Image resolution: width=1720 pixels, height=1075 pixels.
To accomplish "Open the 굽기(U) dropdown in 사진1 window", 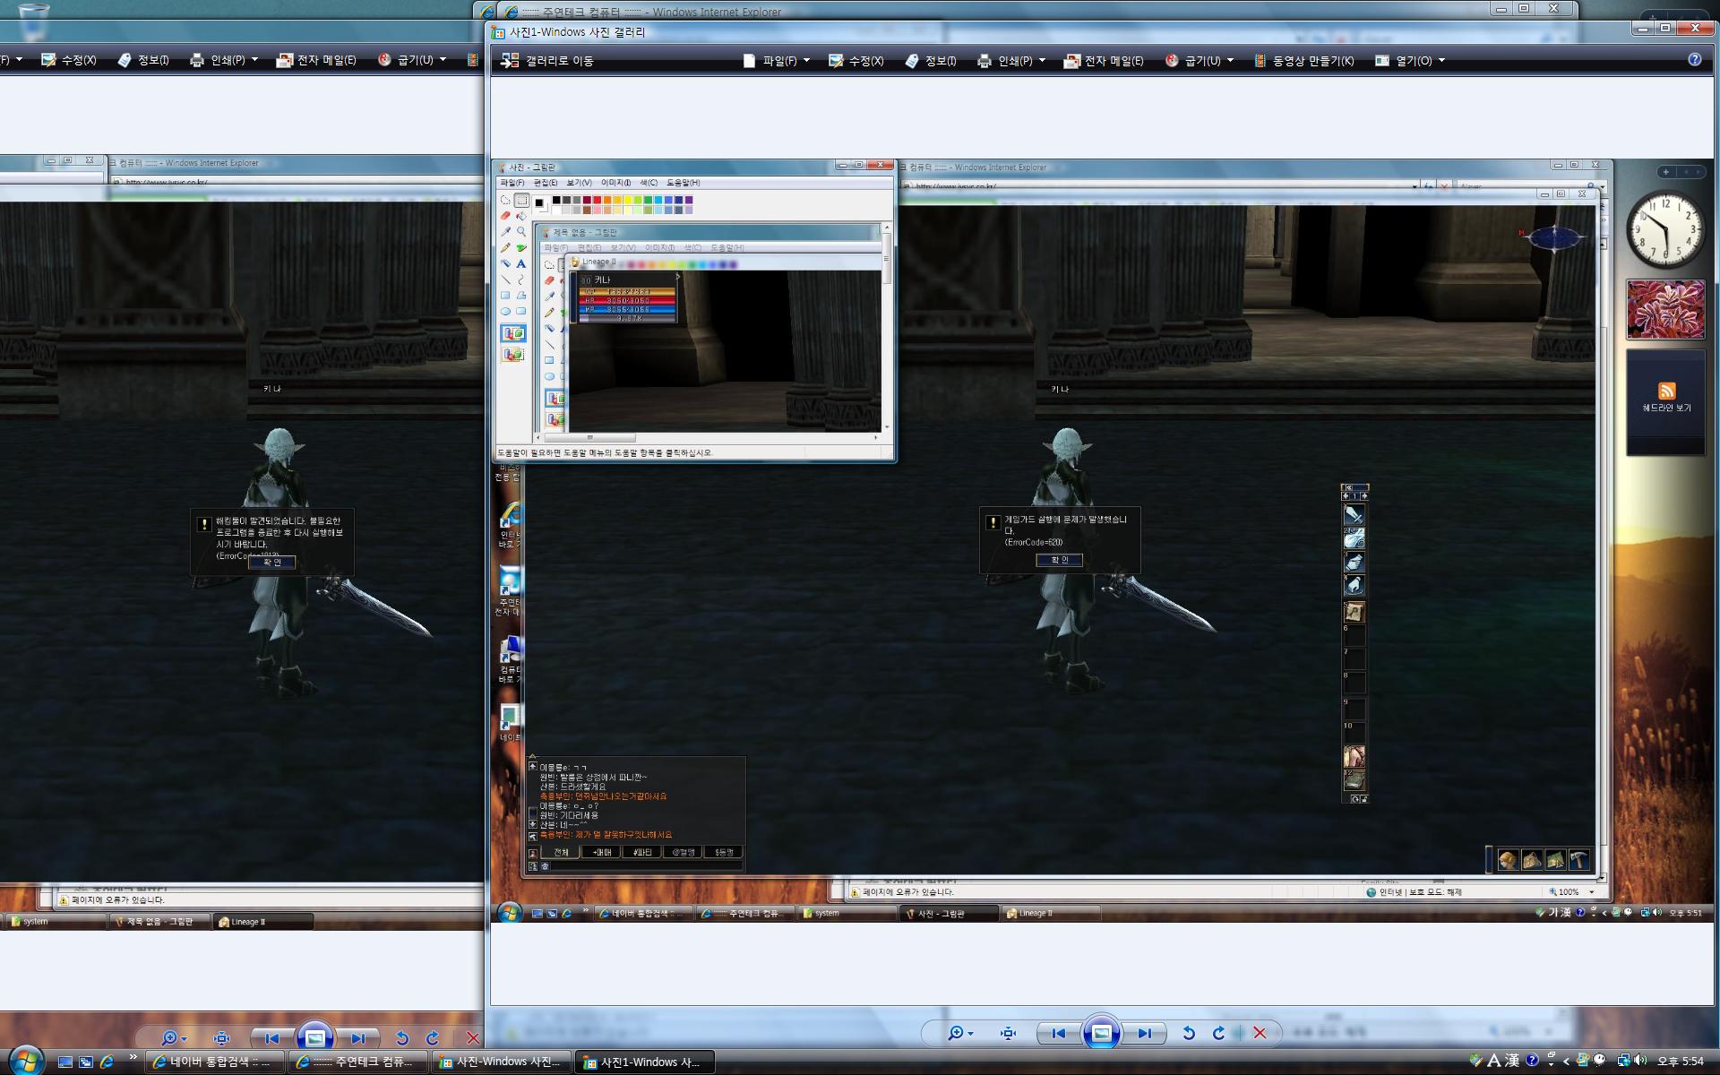I will pos(1199,61).
